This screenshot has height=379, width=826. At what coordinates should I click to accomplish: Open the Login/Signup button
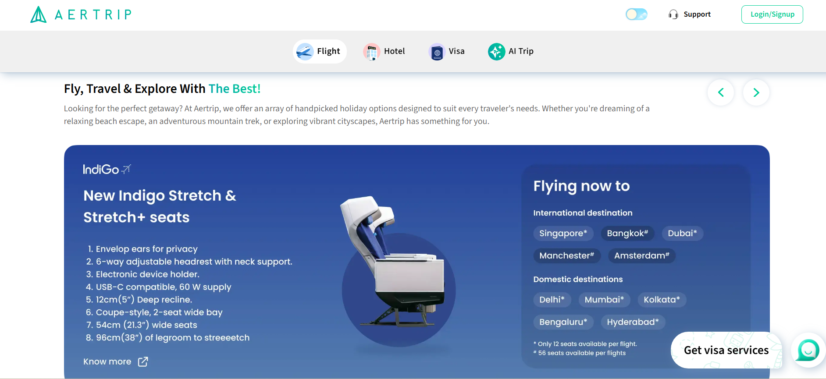pyautogui.click(x=772, y=14)
